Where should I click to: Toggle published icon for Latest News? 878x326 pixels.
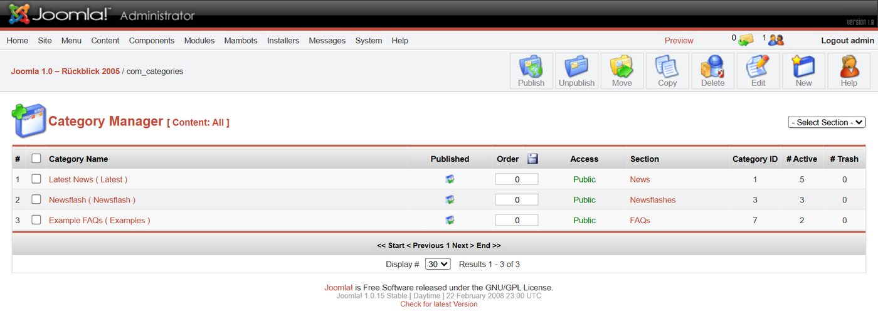click(450, 179)
